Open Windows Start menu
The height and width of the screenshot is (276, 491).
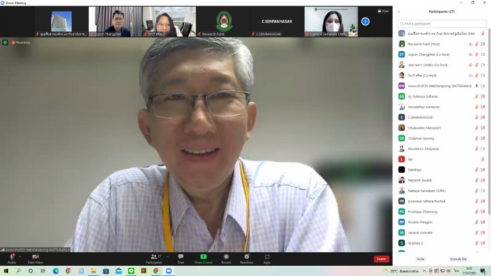(x=6, y=271)
